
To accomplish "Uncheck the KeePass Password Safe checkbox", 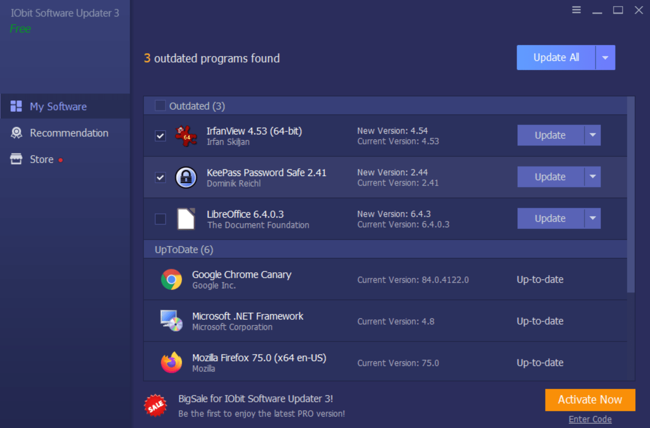I will (x=160, y=177).
